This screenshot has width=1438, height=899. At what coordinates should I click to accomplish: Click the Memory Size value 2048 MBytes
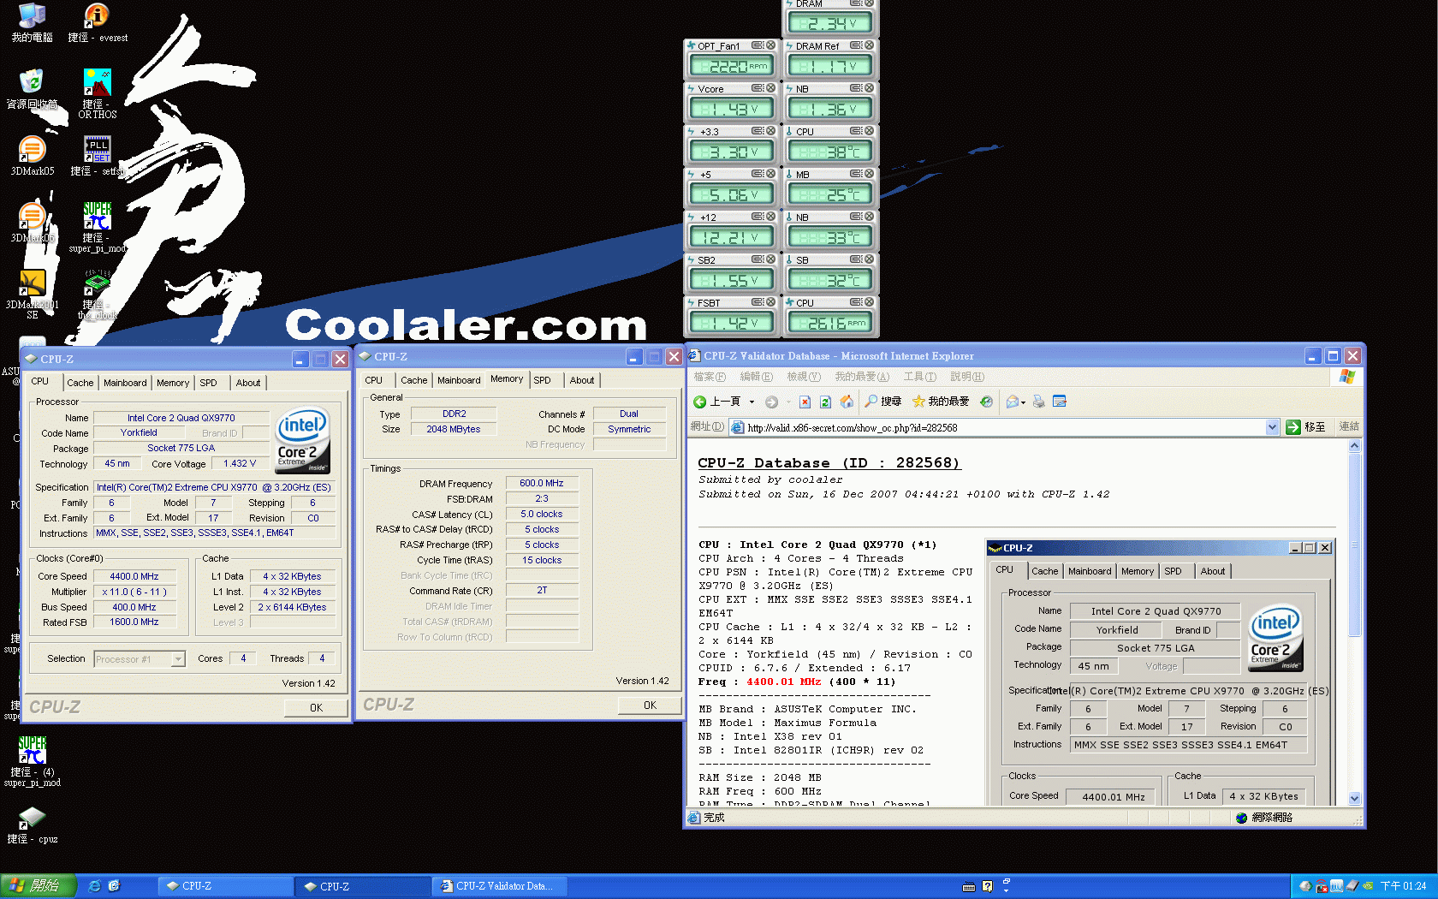(x=454, y=430)
